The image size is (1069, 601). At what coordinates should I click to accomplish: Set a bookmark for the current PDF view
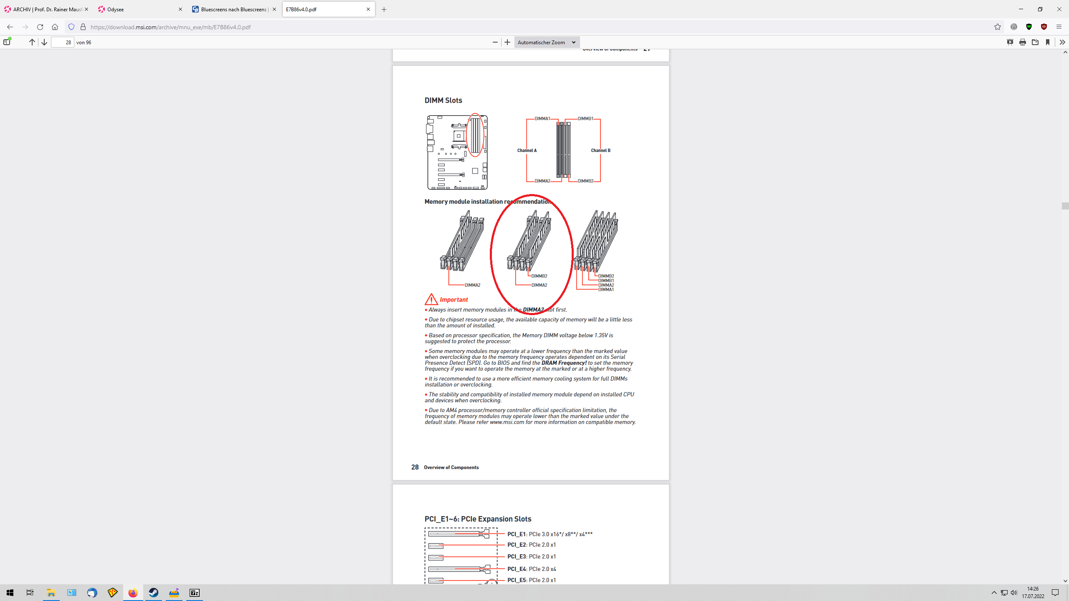(x=1048, y=42)
